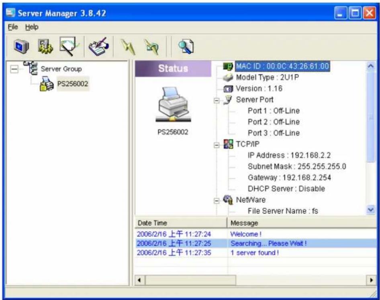Click the status tree scroll down arrow
The height and width of the screenshot is (300, 380).
[371, 209]
